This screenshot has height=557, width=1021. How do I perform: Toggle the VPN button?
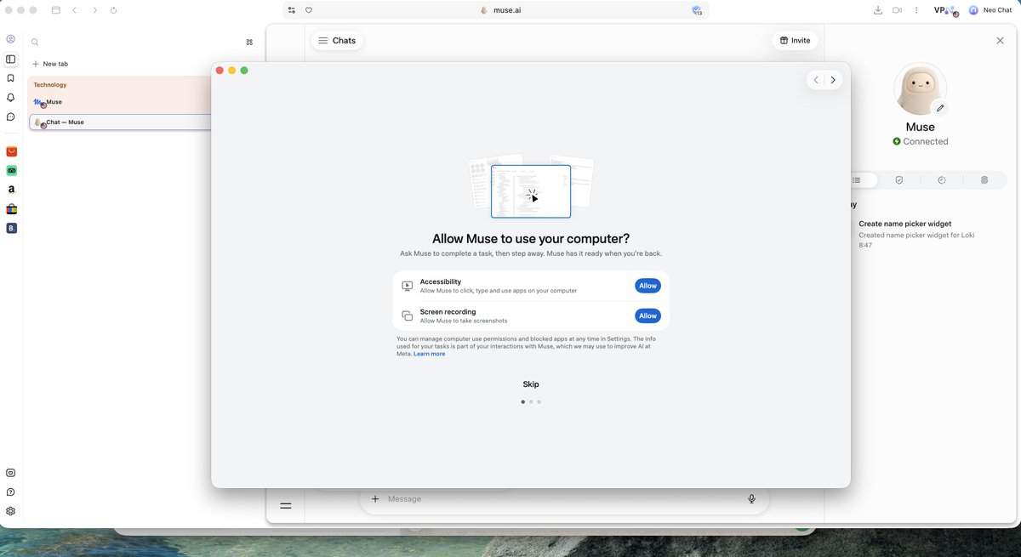tap(946, 10)
